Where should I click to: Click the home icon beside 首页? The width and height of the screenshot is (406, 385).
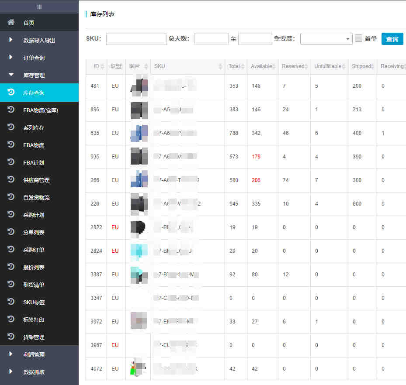pyautogui.click(x=11, y=22)
